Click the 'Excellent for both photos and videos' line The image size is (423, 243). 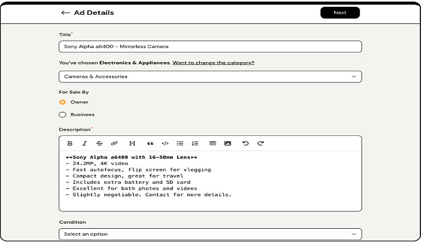point(131,189)
